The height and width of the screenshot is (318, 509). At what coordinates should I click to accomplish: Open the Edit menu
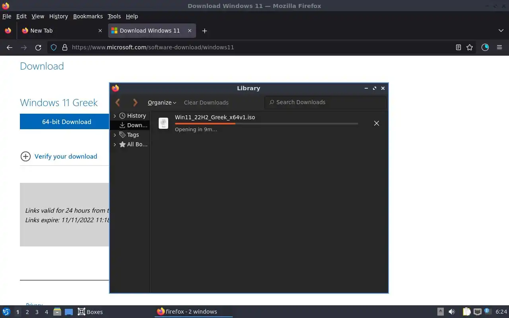(21, 16)
